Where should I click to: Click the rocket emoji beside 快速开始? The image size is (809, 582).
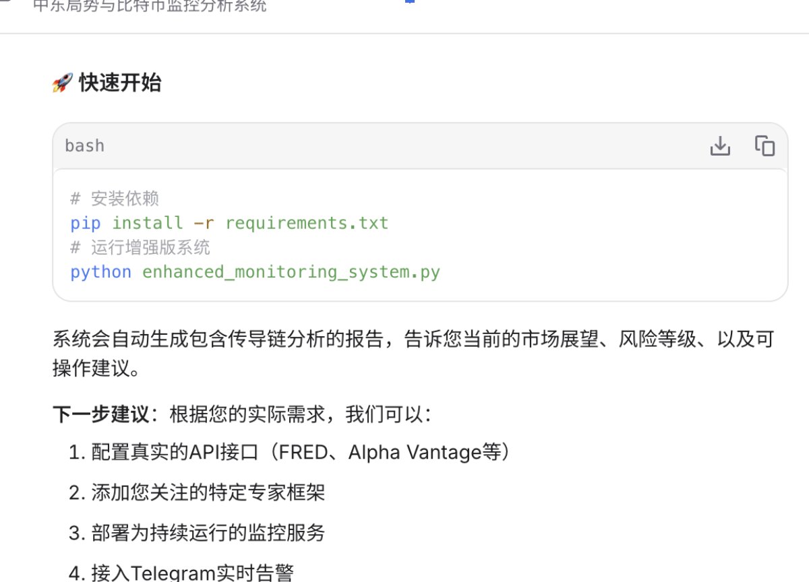(62, 84)
